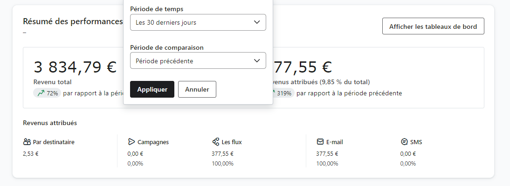Screen dimensions: 510x186
Task: Click chevron beside Période précédente
Action: pyautogui.click(x=257, y=61)
